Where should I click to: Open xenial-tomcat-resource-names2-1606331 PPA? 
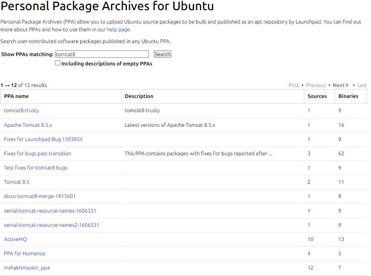pyautogui.click(x=52, y=225)
